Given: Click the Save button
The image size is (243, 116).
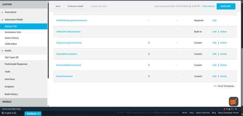Looking at the screenshot, I should (x=58, y=6).
